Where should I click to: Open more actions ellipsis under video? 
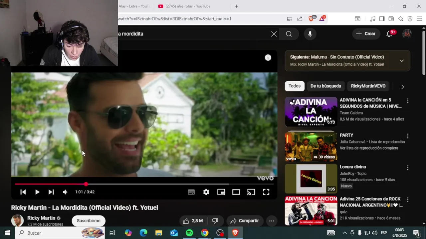click(x=272, y=221)
